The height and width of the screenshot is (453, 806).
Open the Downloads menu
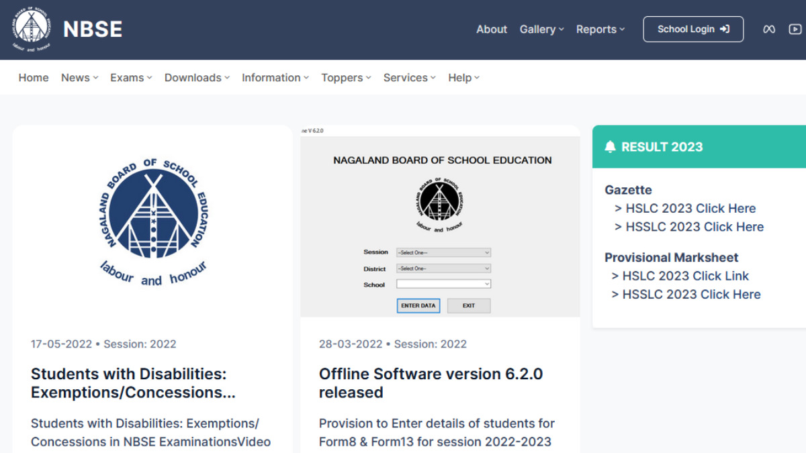197,78
